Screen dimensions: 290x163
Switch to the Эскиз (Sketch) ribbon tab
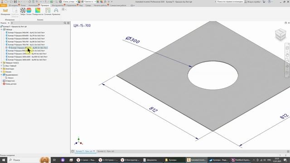coord(23,5)
